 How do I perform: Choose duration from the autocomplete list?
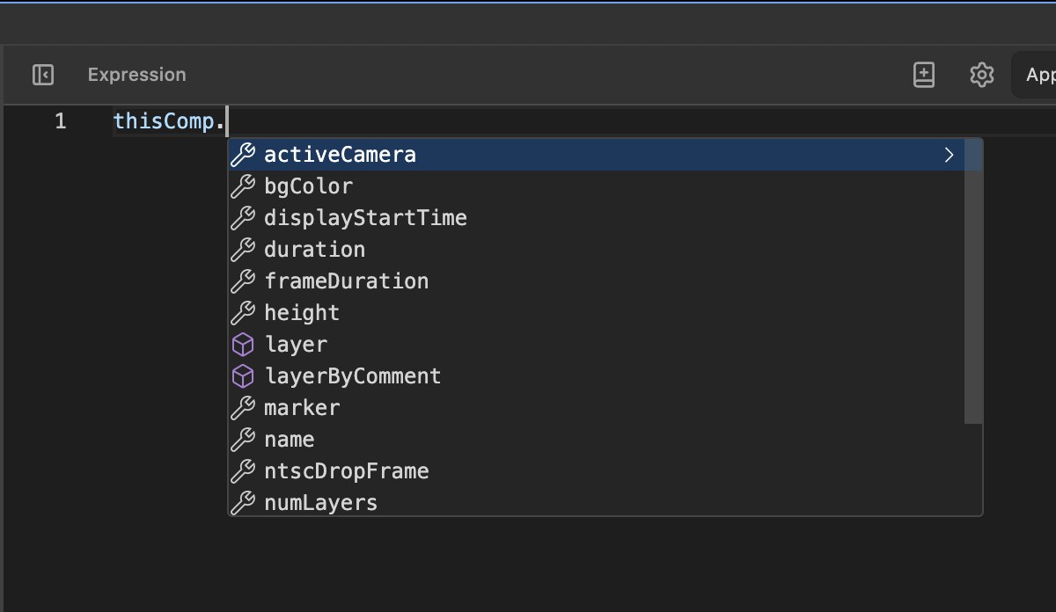pyautogui.click(x=314, y=249)
